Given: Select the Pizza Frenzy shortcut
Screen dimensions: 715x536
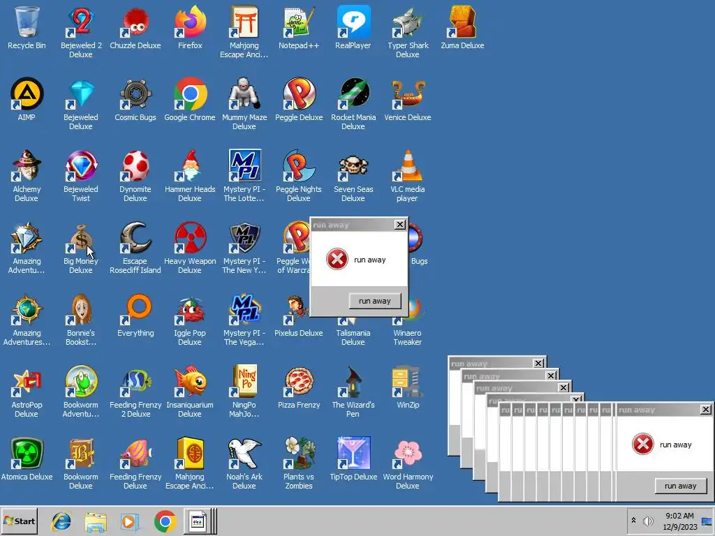Looking at the screenshot, I should tap(299, 382).
